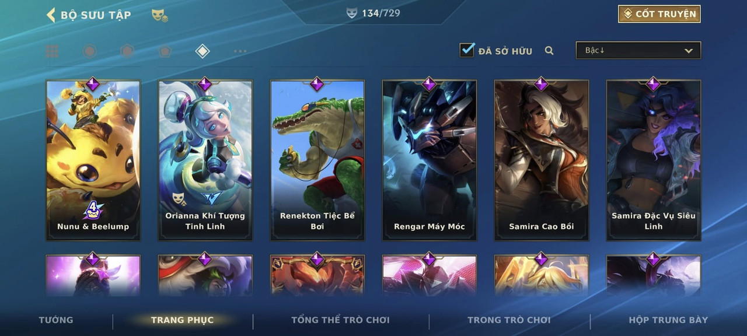
Task: Go back using the Bộ Sưu Tập arrow
Action: click(x=51, y=15)
